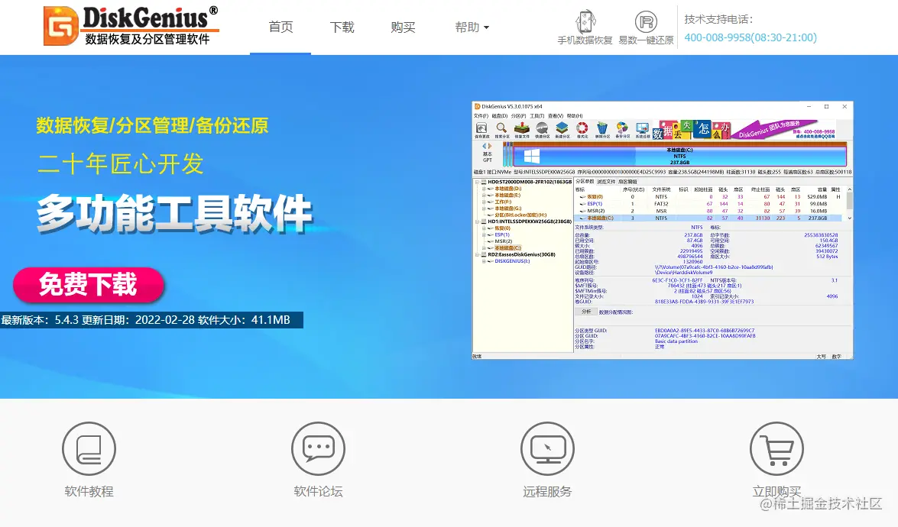898x527 pixels.
Task: Select highlighted 本地磁盘(C:) in the disk tree
Action: click(508, 247)
